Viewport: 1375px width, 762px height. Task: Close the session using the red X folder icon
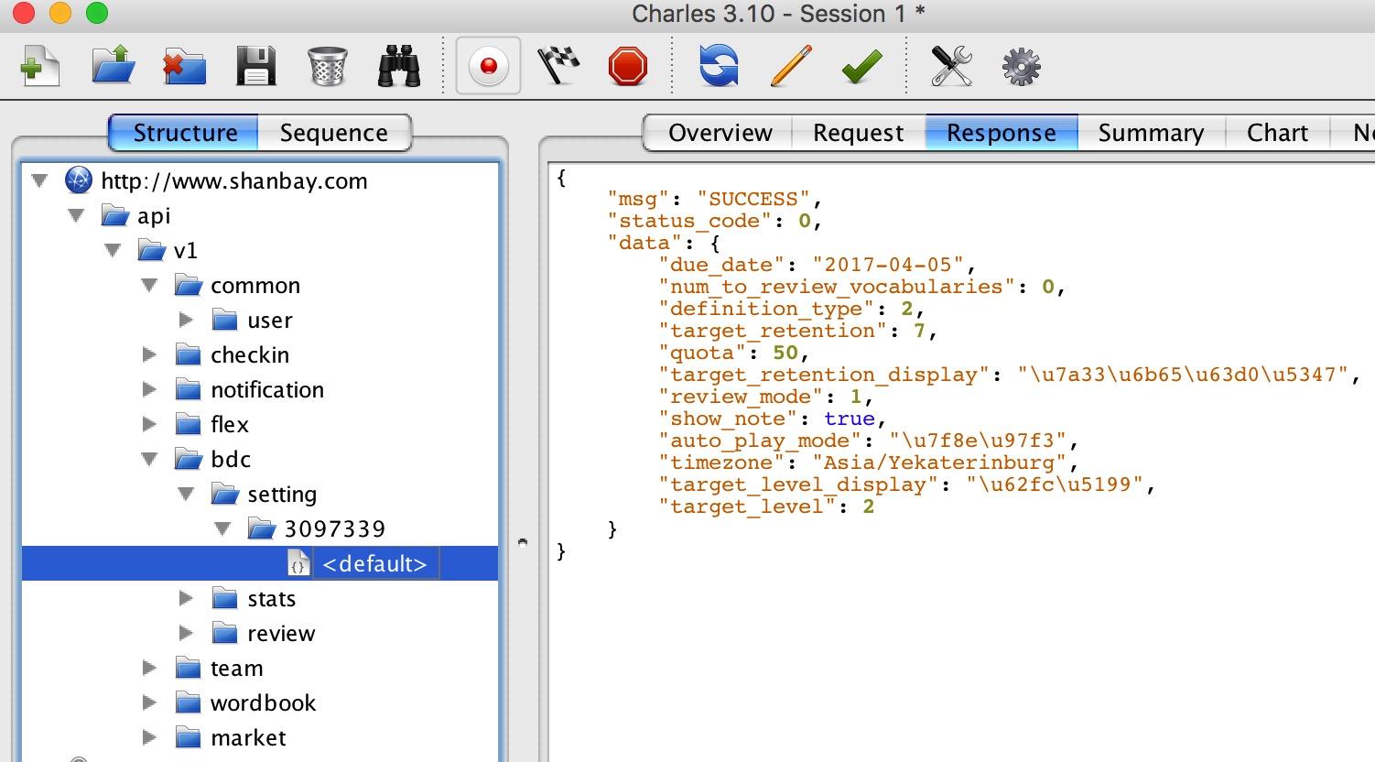point(184,67)
